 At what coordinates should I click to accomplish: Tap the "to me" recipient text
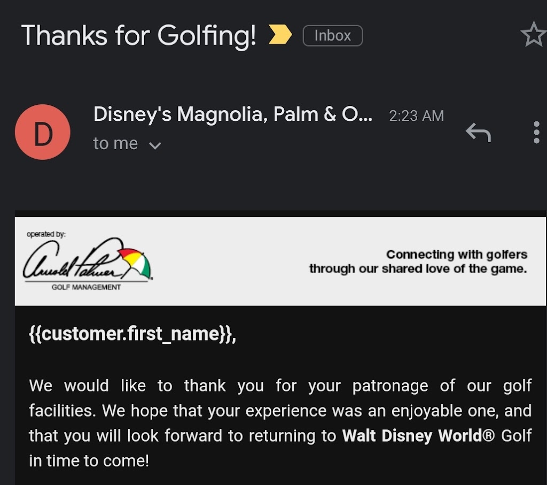pos(115,144)
